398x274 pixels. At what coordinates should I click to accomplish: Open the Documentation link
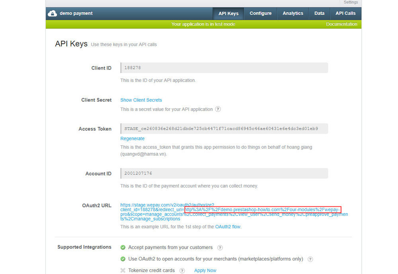341,24
